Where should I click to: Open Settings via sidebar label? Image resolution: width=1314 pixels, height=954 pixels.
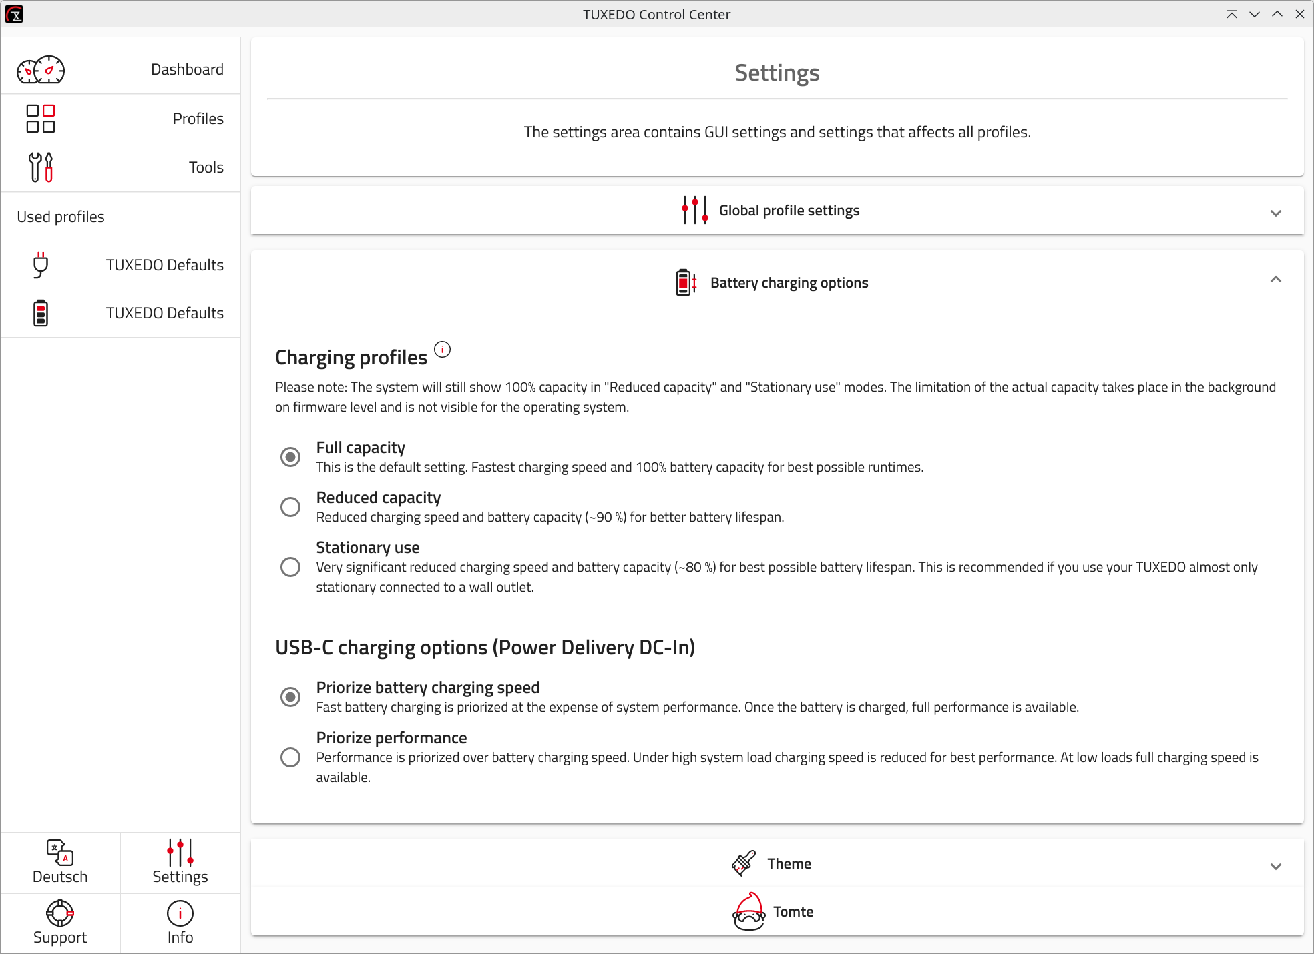[180, 877]
